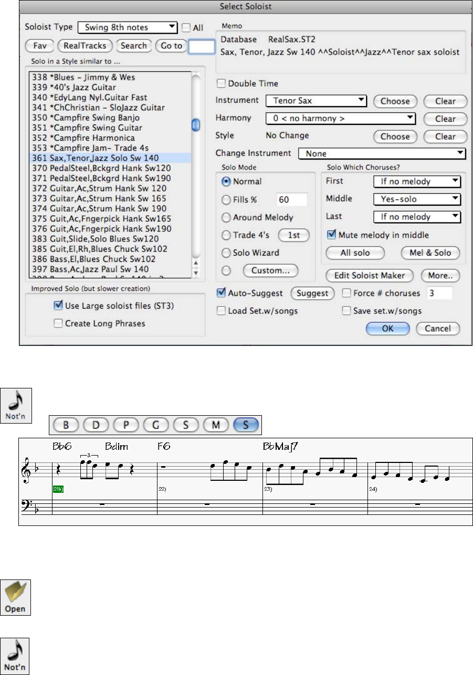Screen dimensions: 473x675
Task: Click the RealTracks button
Action: point(86,46)
